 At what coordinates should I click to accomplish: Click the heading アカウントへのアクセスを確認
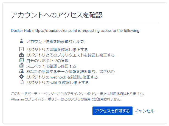click(57, 15)
